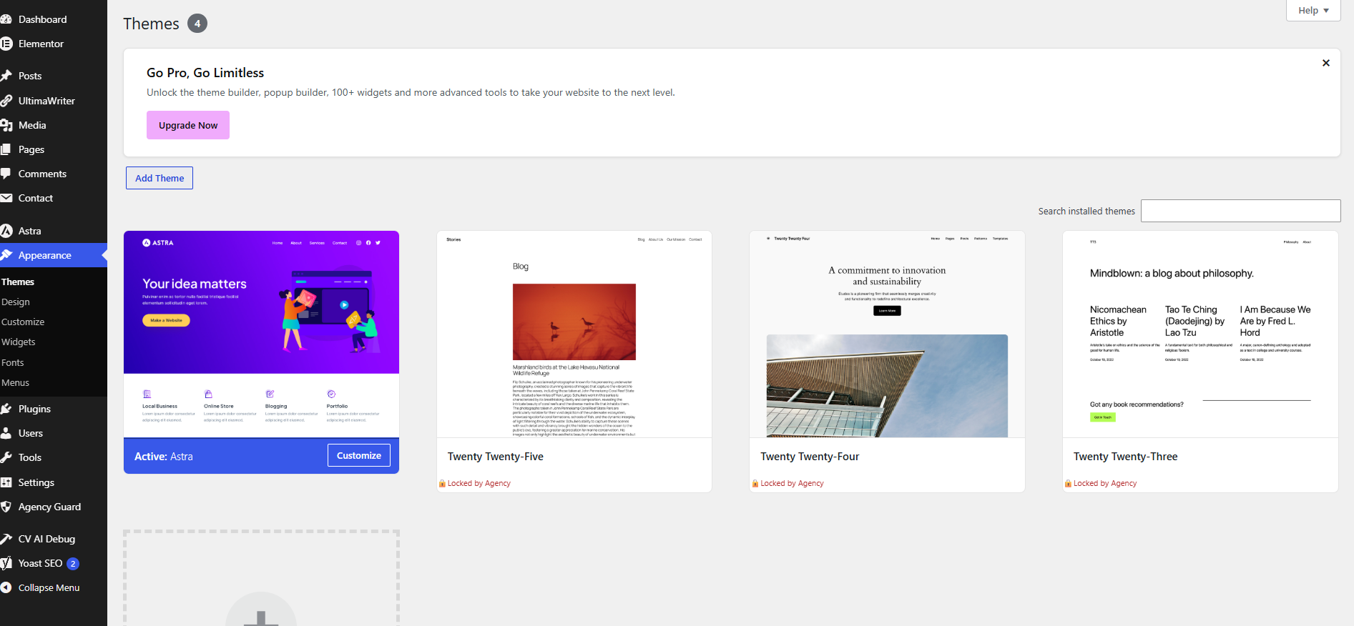Click the Yoast SEO notification badge
The height and width of the screenshot is (626, 1354).
(x=73, y=563)
